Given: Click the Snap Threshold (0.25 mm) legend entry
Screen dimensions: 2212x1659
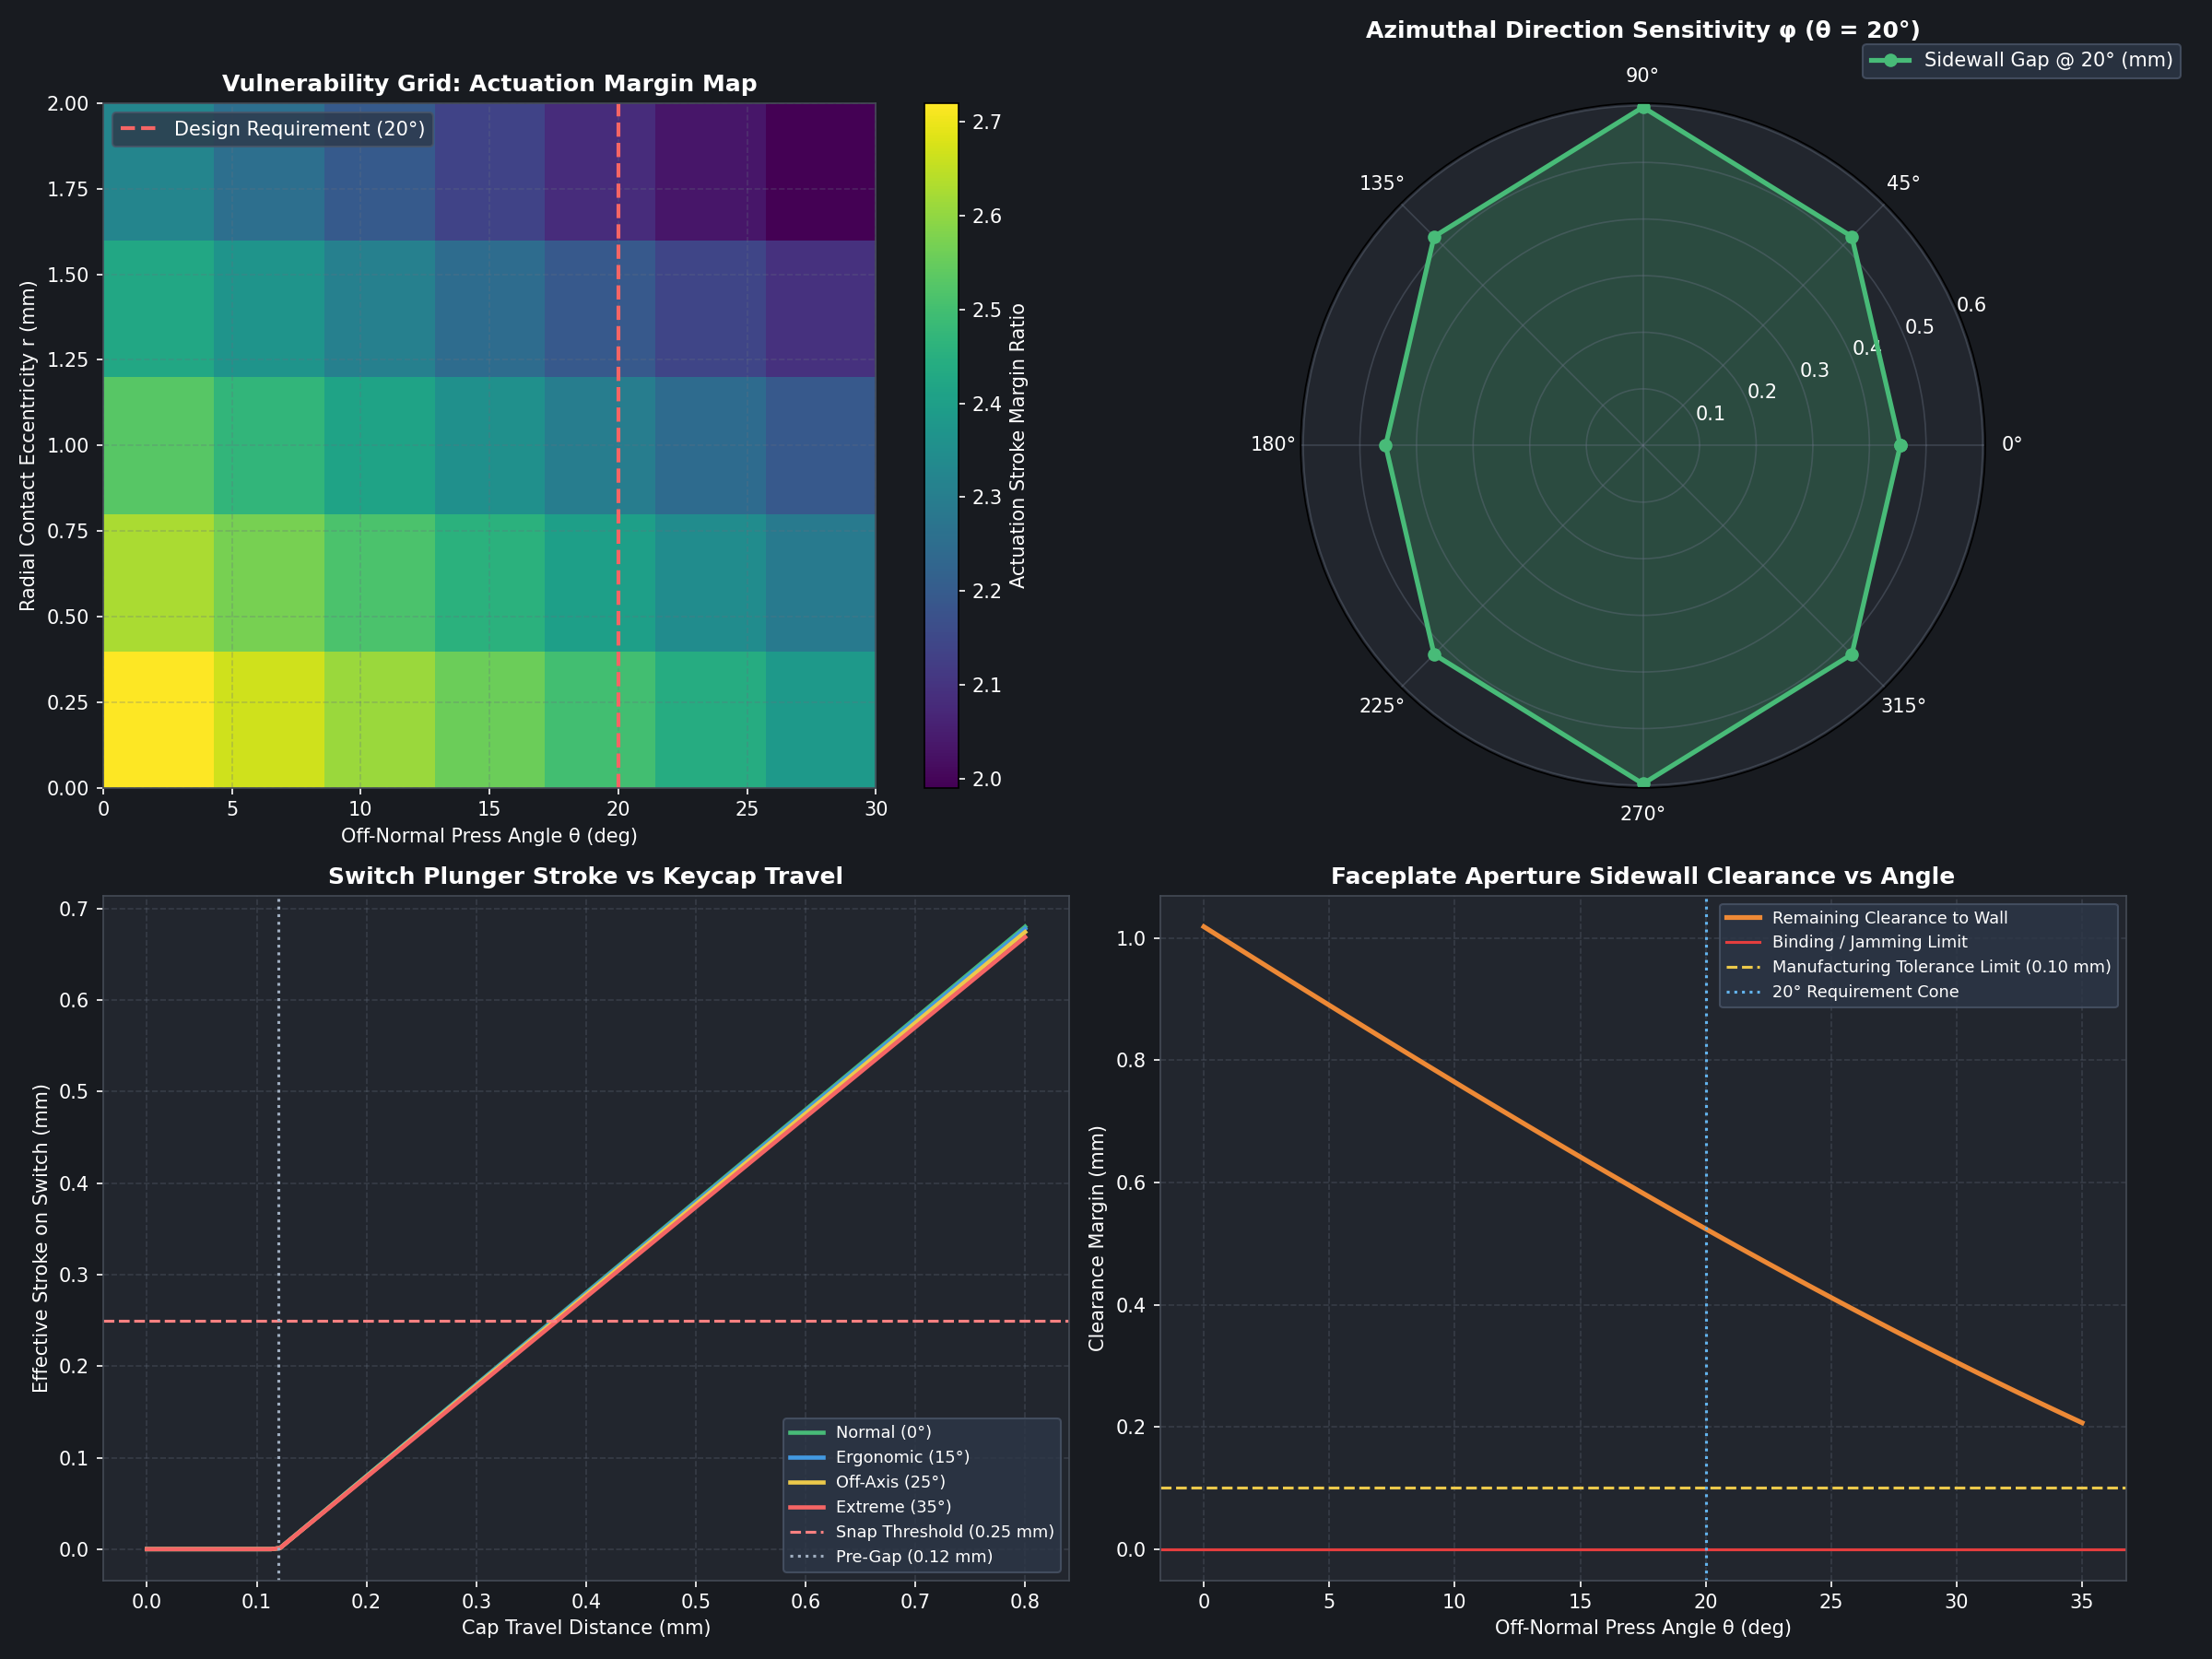Looking at the screenshot, I should (x=921, y=1532).
